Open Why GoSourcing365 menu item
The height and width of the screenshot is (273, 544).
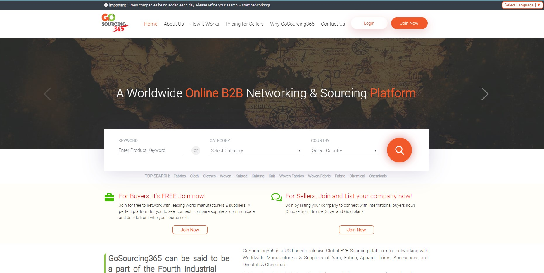click(292, 24)
